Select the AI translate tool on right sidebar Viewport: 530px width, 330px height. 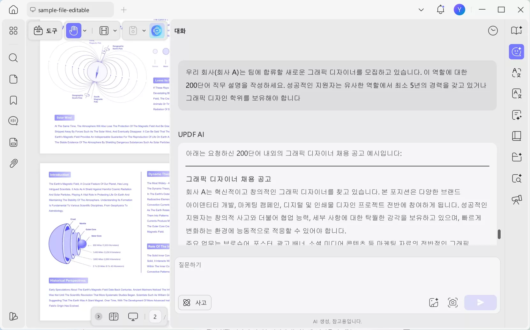517,73
